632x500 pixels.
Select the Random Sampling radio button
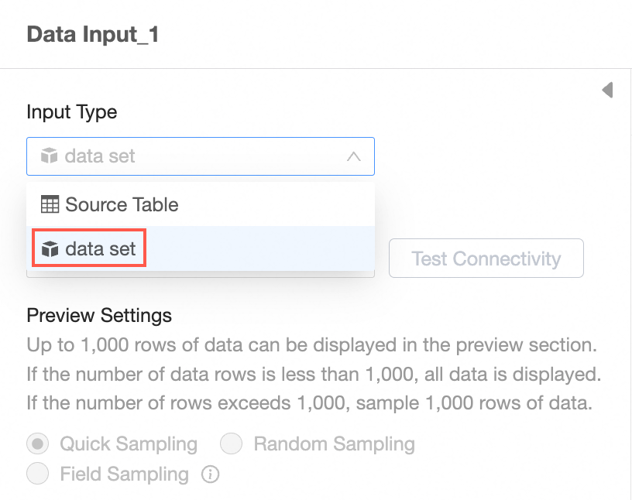point(232,444)
